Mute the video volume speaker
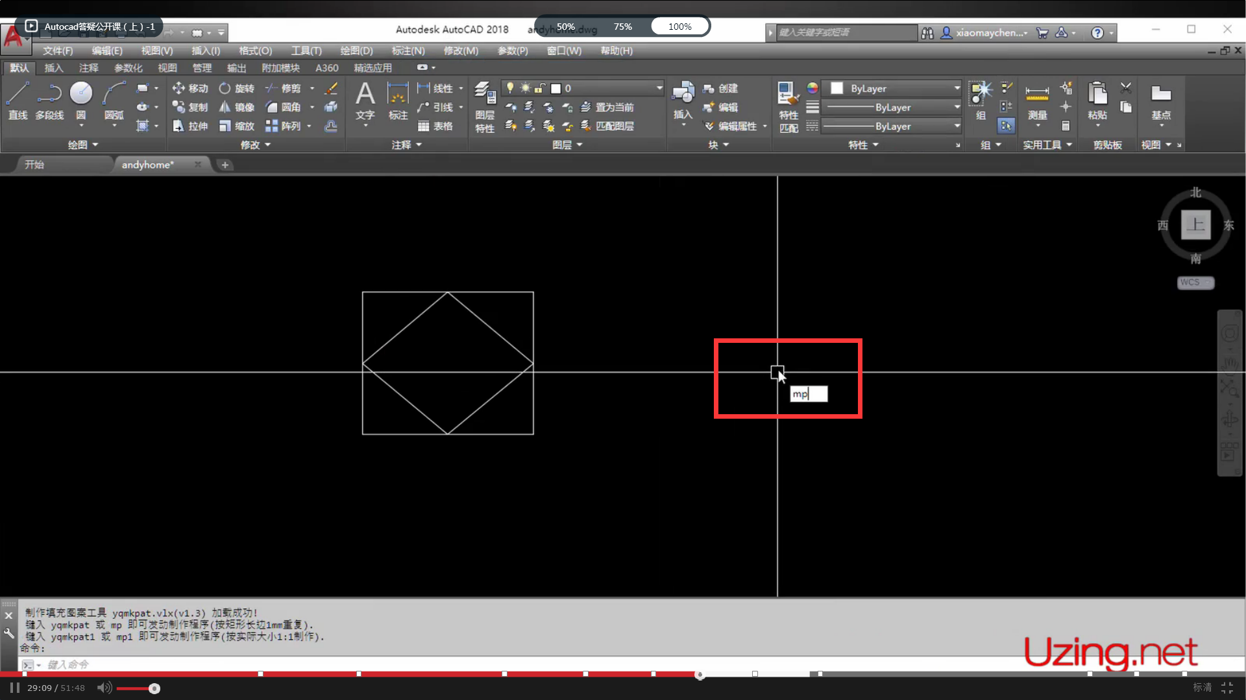The image size is (1246, 700). 104,688
